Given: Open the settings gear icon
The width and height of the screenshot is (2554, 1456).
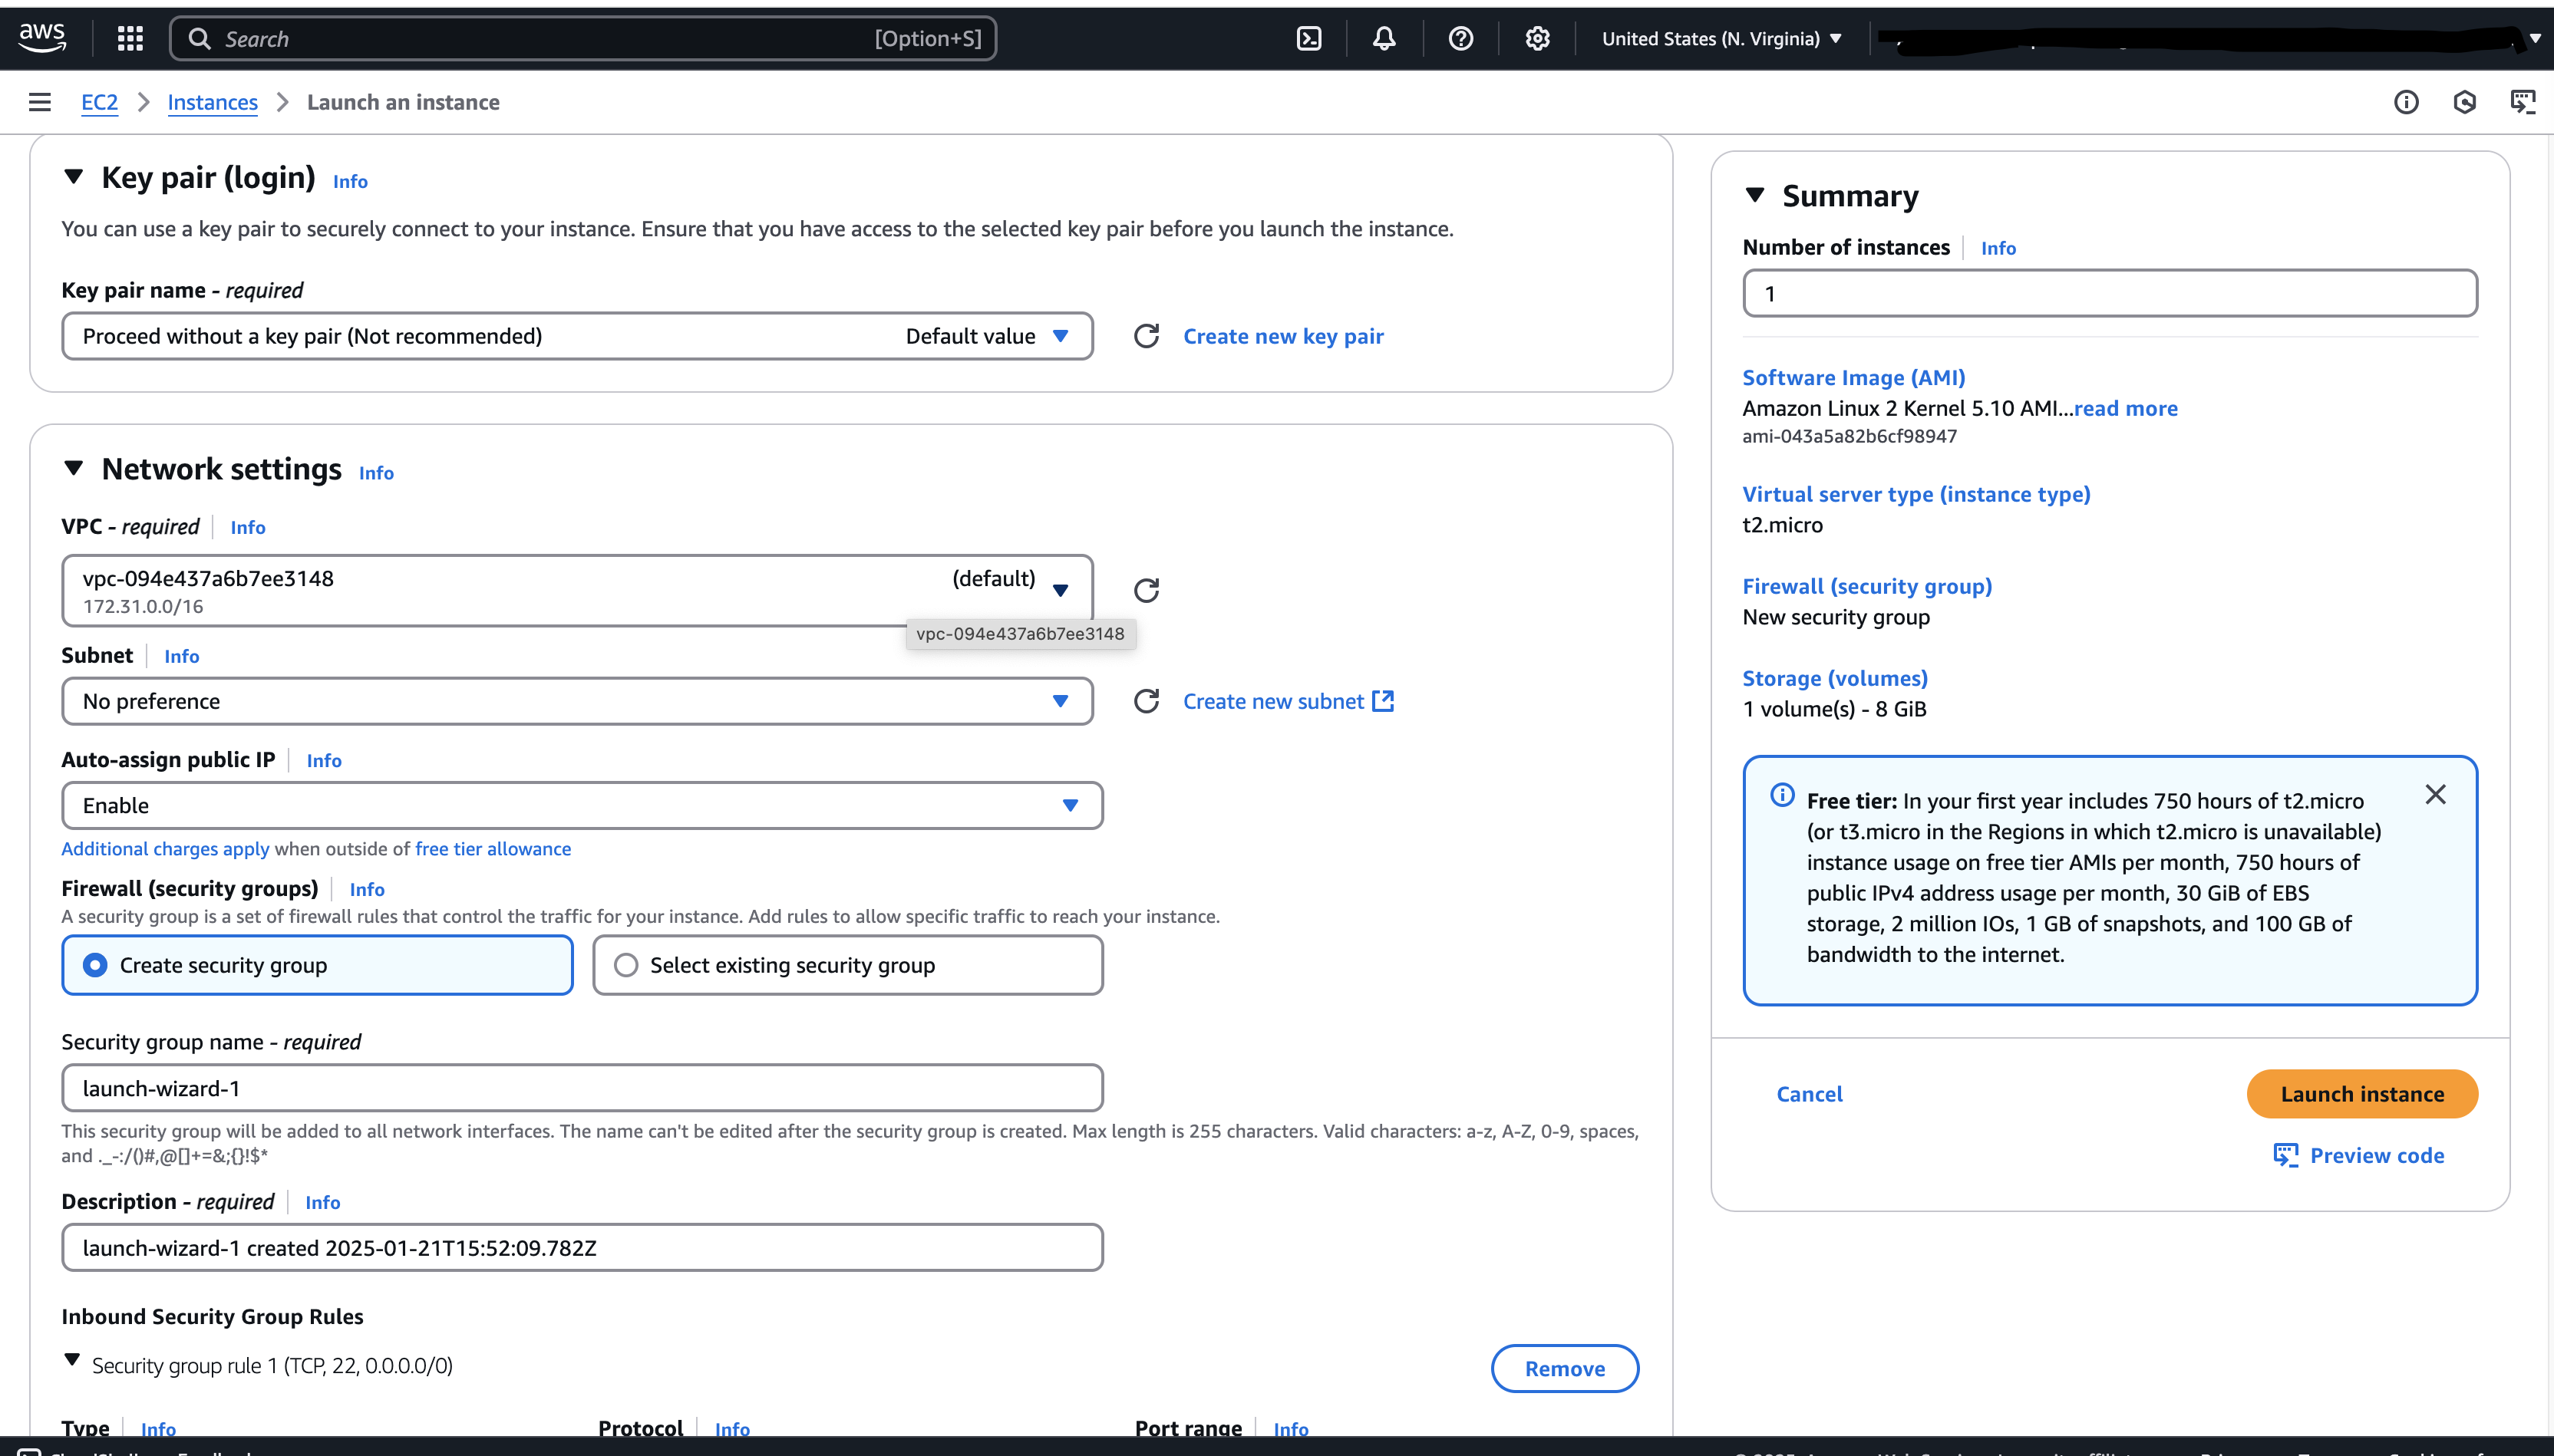Looking at the screenshot, I should [1538, 38].
